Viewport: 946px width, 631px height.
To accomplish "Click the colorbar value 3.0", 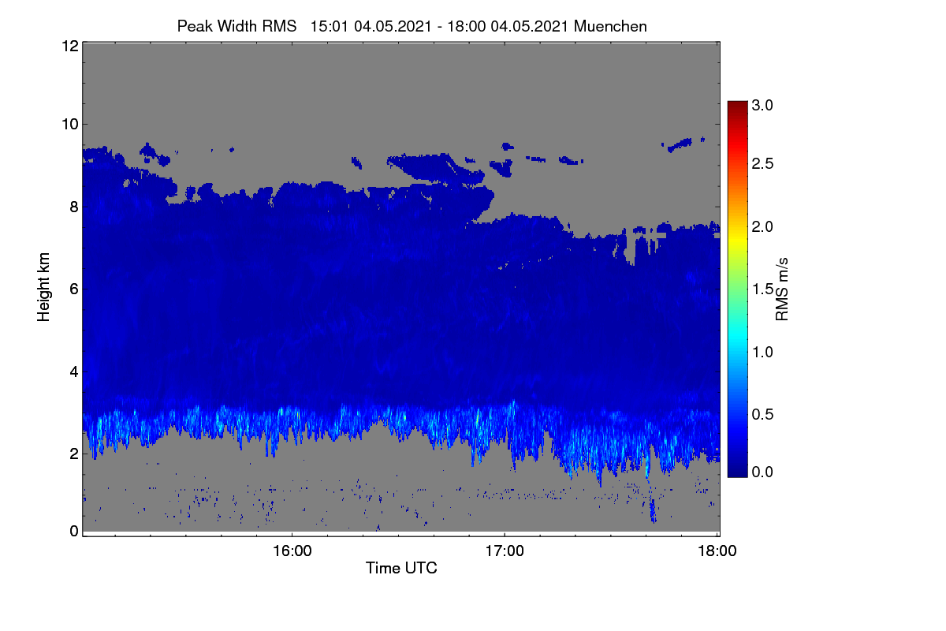I will pos(762,105).
